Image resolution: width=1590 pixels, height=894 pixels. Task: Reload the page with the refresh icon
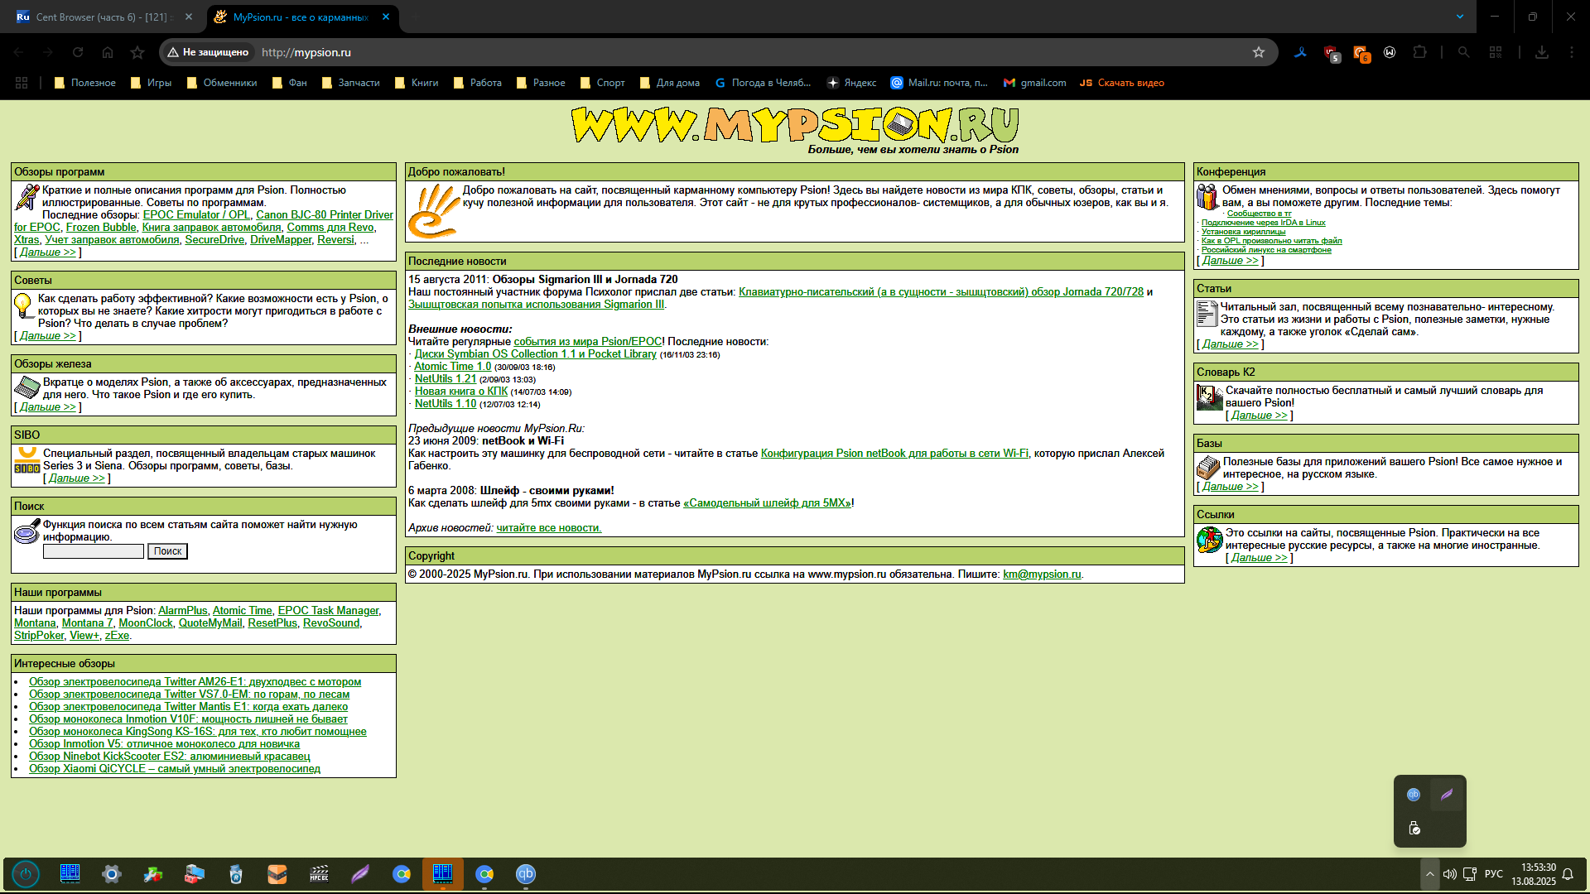point(78,52)
